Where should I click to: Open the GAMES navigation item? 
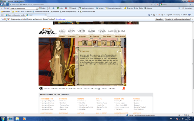92,31
